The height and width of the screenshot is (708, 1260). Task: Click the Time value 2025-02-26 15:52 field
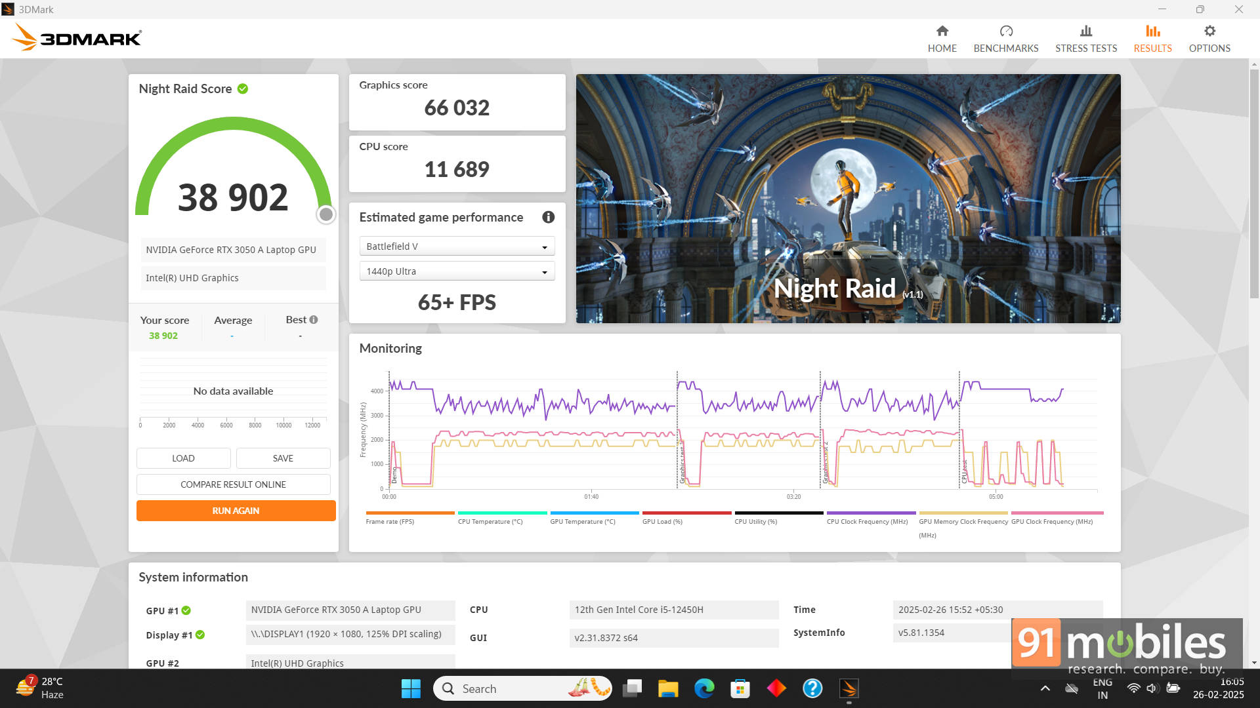click(997, 610)
